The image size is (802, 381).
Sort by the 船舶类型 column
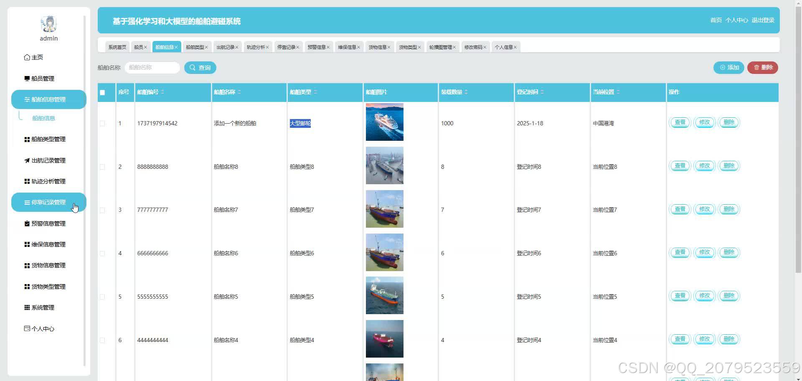click(315, 92)
